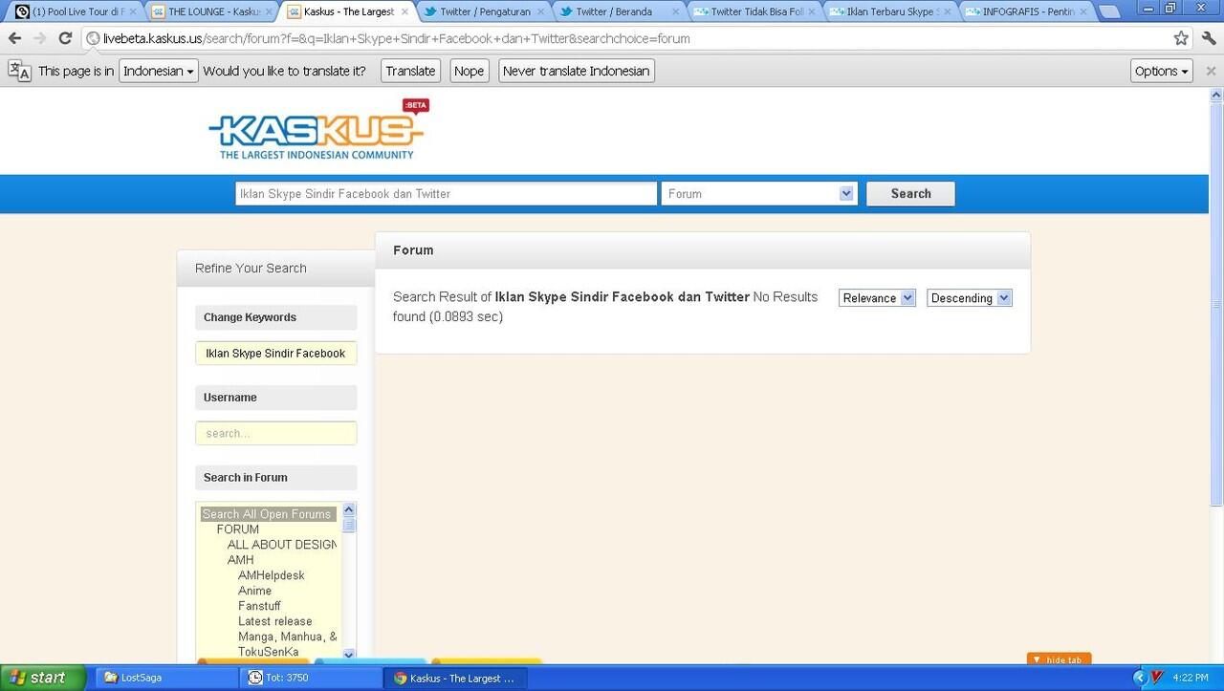Viewport: 1224px width, 691px height.
Task: Select Manga, Manhua in forum list
Action: pyautogui.click(x=288, y=637)
